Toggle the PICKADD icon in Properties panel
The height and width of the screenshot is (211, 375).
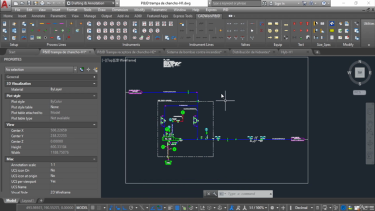point(82,70)
